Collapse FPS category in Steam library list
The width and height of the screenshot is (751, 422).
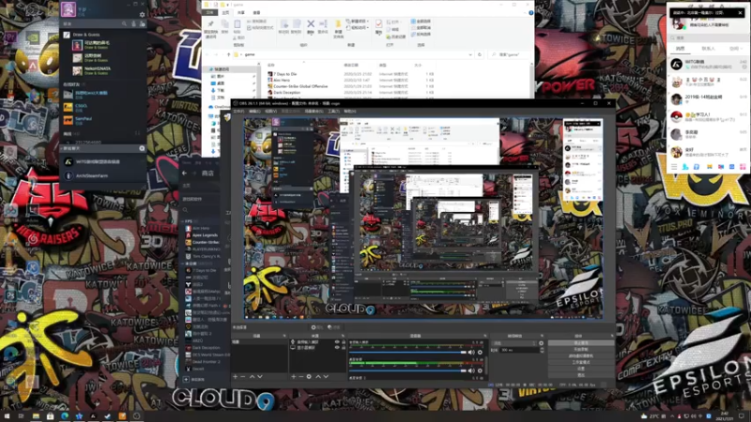point(183,221)
